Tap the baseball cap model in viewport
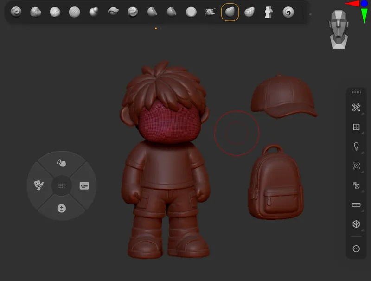The width and height of the screenshot is (371, 281). click(x=284, y=97)
